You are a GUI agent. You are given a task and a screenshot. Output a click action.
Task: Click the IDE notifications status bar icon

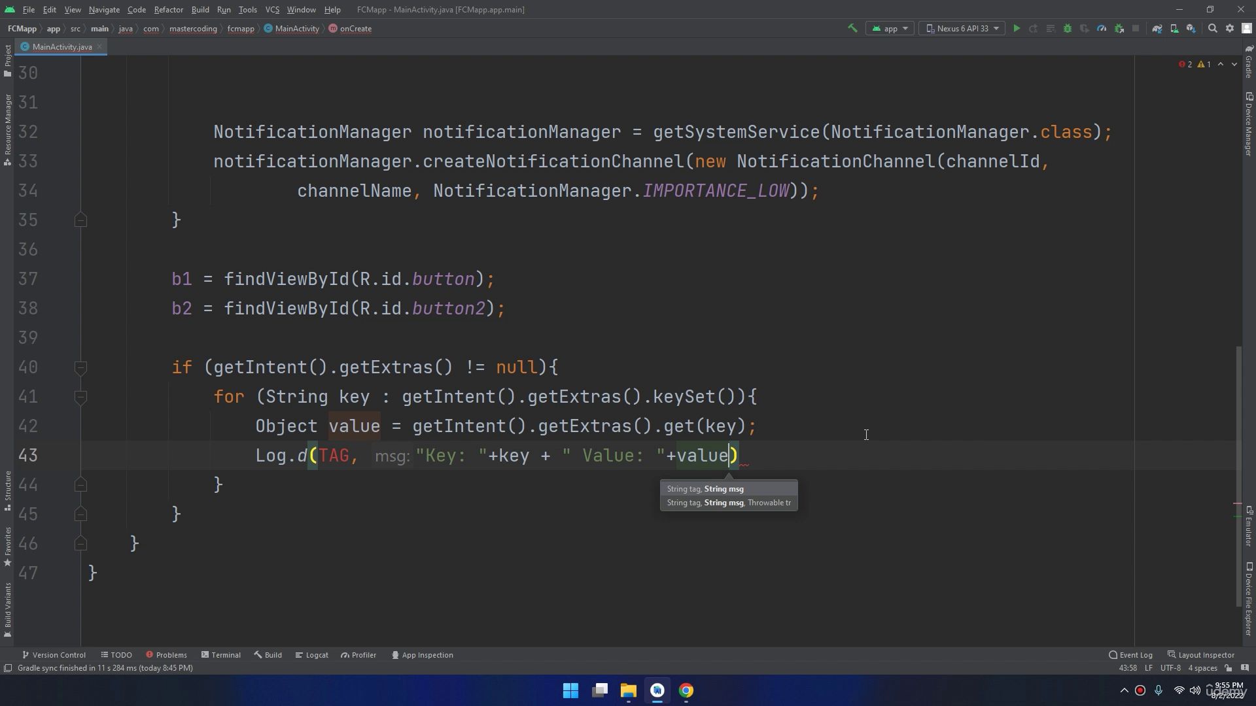1245,668
